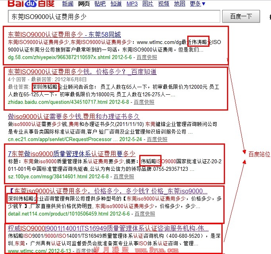Open result 权威ISO9000|9001|14001|TS16949质量管理体系

(x=108, y=228)
